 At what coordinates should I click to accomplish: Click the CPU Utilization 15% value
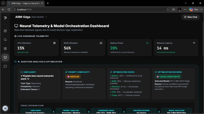[x=21, y=48]
